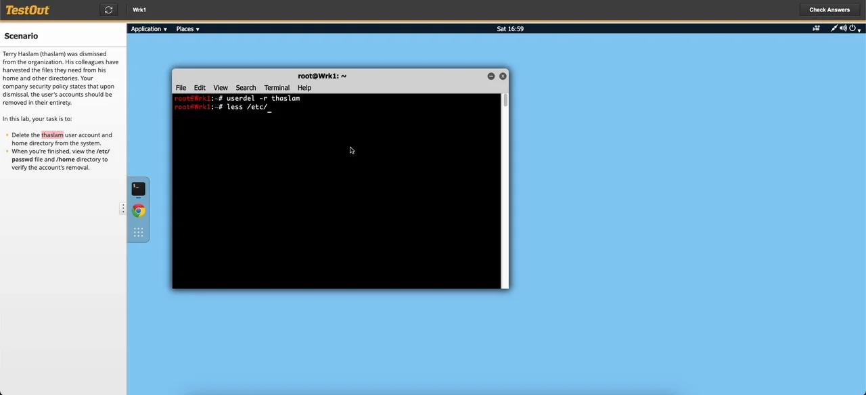Image resolution: width=866 pixels, height=395 pixels.
Task: Click the Check Answers button
Action: [x=829, y=9]
